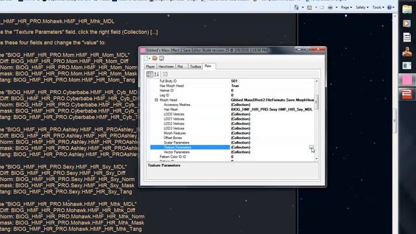Open the media player icon on taskbar
This screenshot has height=234, width=416.
point(407,23)
